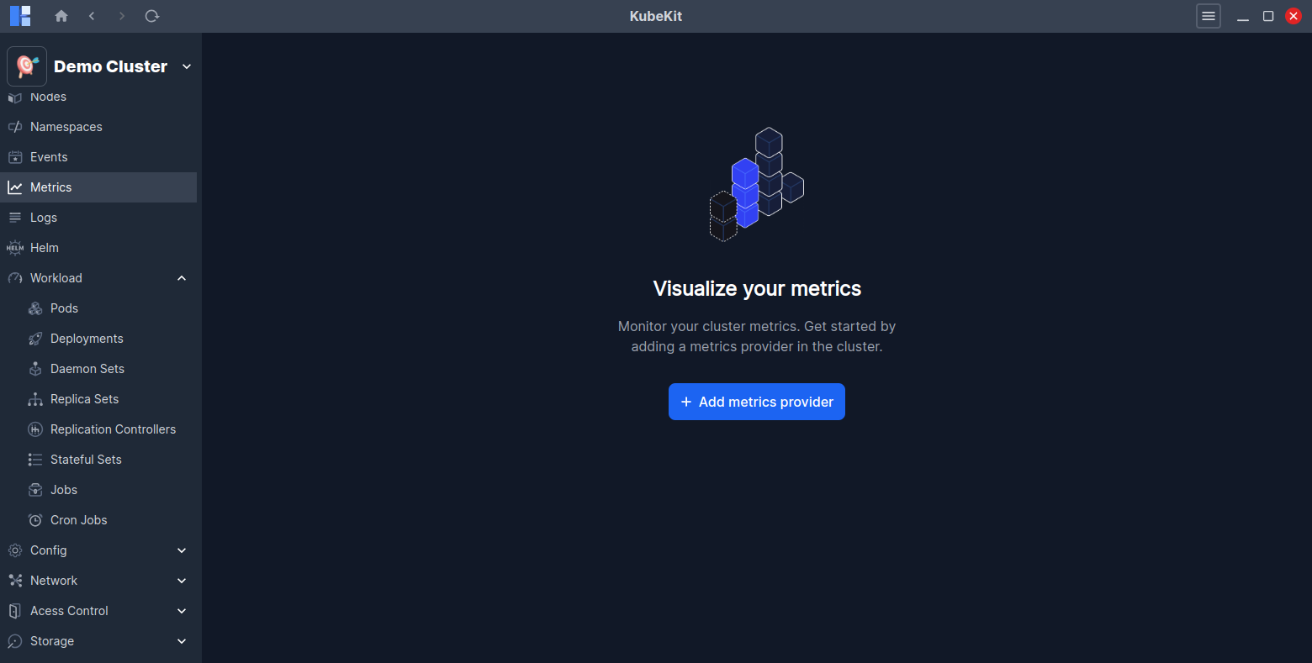Screen dimensions: 1312x663
Task: Expand the Network section
Action: pos(182,580)
